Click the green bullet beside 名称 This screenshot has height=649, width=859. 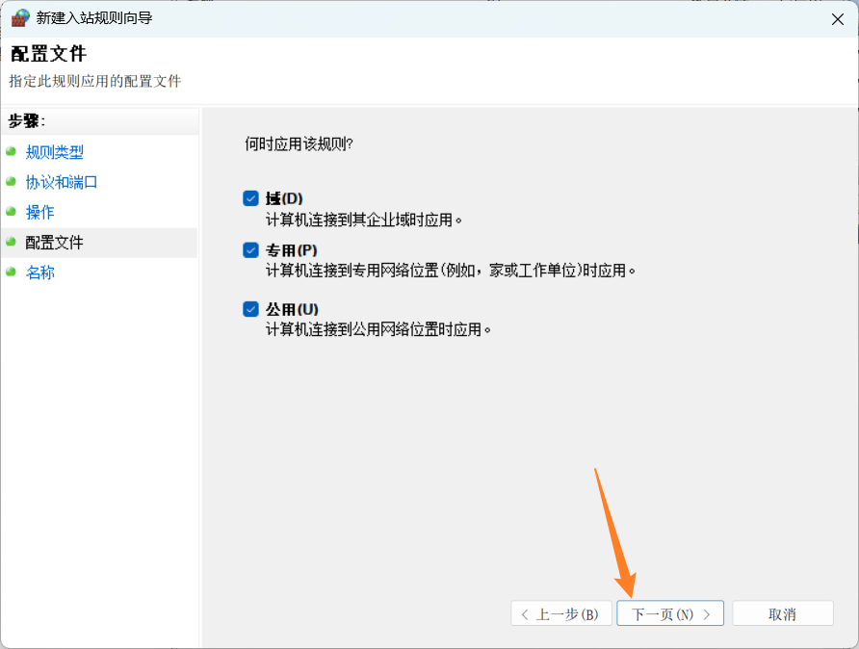tap(11, 273)
